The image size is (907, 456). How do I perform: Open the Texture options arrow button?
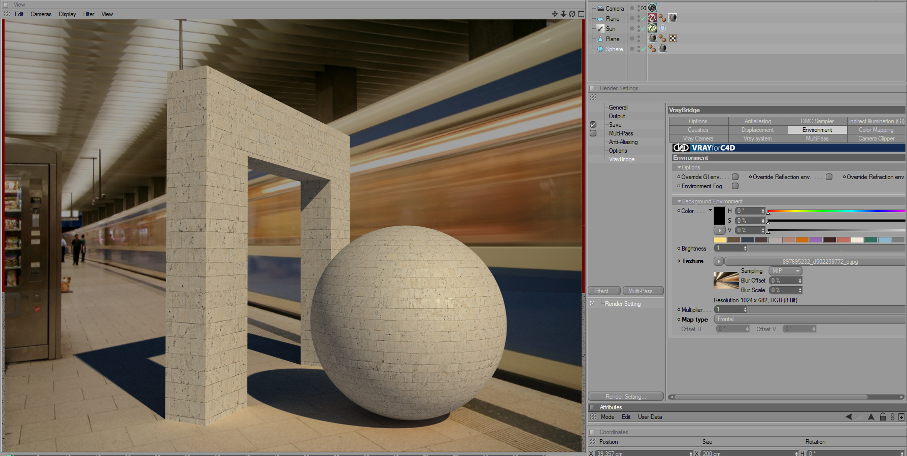[x=719, y=261]
